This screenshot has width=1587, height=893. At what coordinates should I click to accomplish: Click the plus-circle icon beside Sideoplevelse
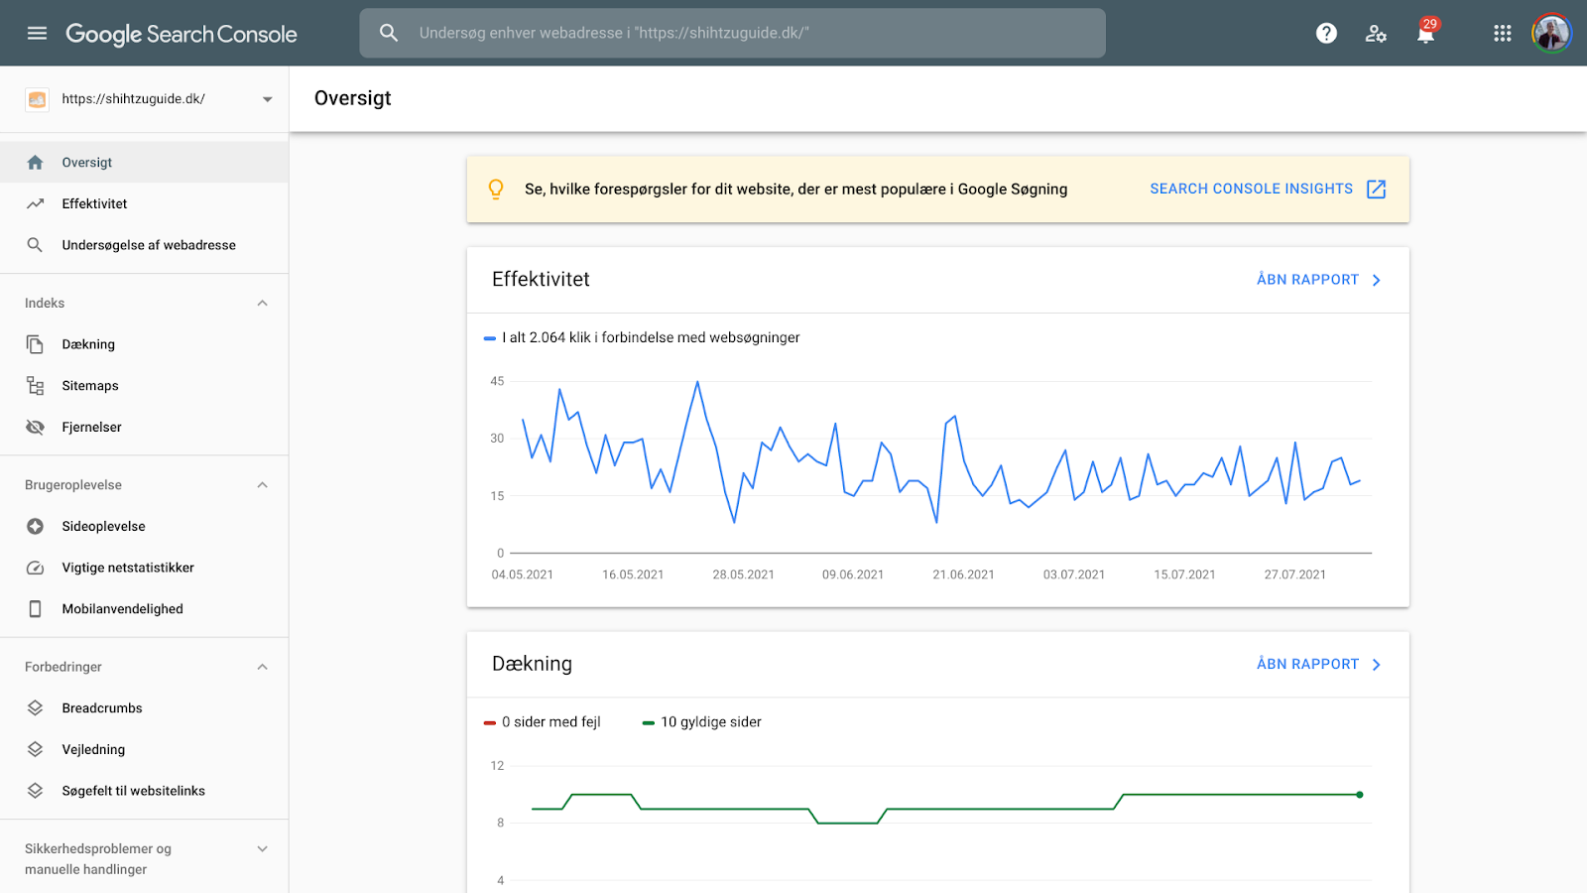pyautogui.click(x=35, y=527)
